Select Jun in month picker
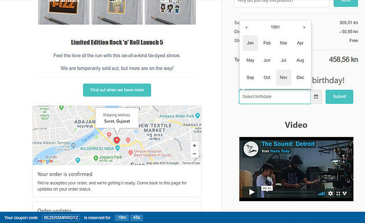Viewport: 365px width, 223px height. [x=267, y=60]
